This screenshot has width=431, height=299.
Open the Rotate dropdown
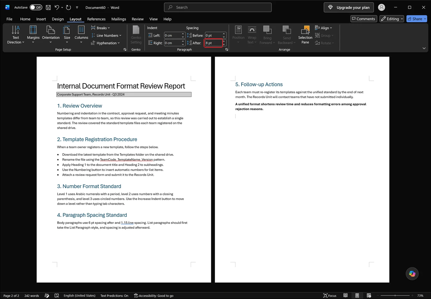[325, 43]
